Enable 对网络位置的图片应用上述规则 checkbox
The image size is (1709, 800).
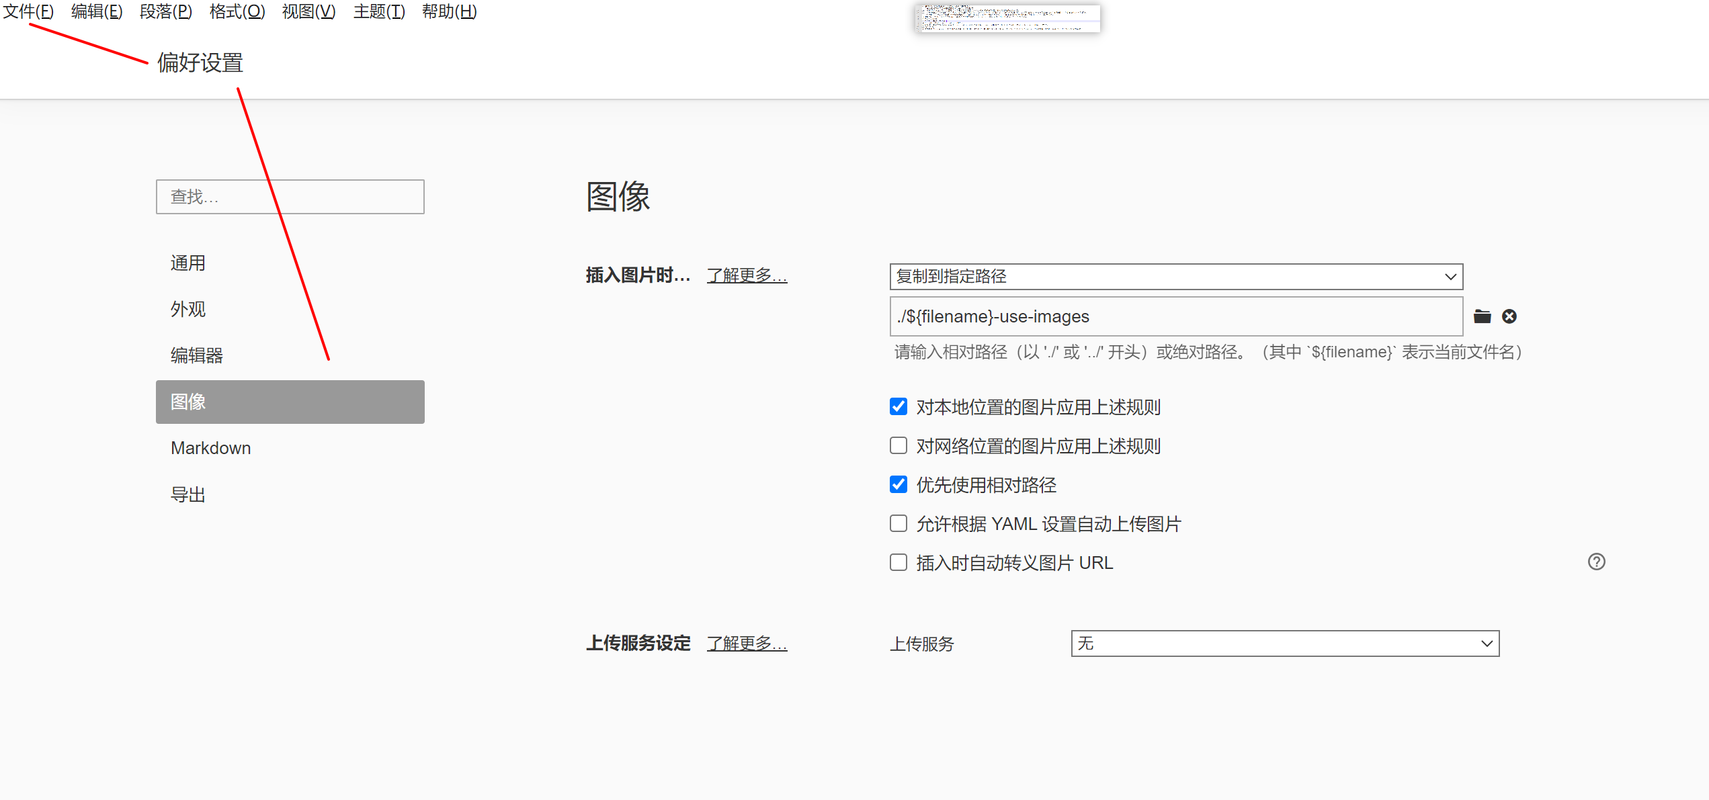(x=899, y=445)
